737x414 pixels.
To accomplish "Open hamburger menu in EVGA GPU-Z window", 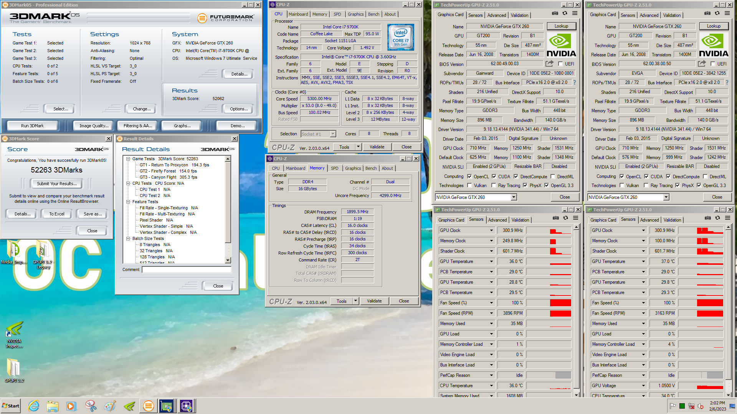I will coord(727,13).
